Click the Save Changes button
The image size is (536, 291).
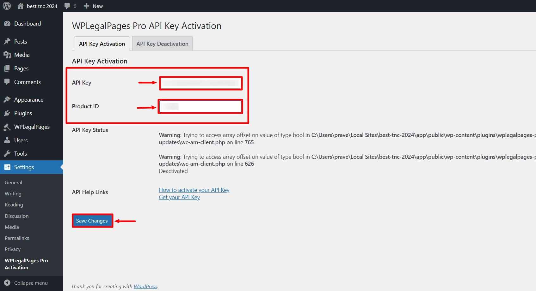(x=92, y=221)
